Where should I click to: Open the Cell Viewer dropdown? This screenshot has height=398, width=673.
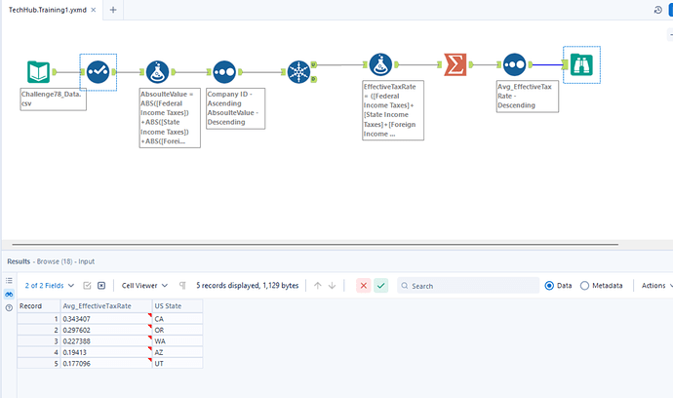click(142, 286)
